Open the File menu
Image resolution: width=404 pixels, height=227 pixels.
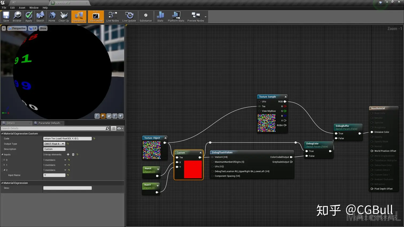(x=4, y=8)
